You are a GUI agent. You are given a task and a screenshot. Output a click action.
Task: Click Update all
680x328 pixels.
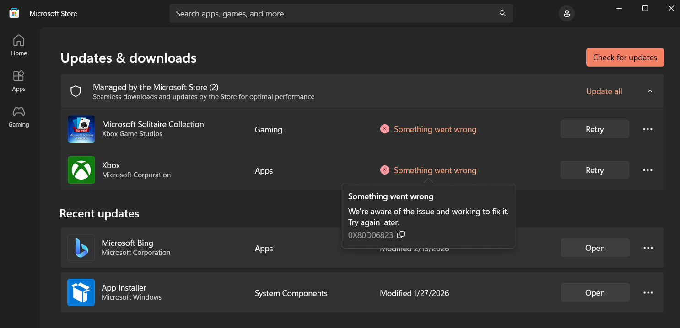(604, 91)
